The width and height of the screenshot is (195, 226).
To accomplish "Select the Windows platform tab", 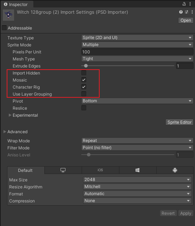I will point(138,170).
